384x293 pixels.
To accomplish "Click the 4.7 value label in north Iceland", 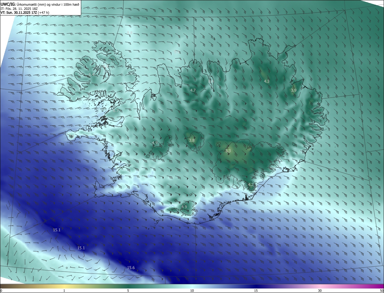I will 193,90.
